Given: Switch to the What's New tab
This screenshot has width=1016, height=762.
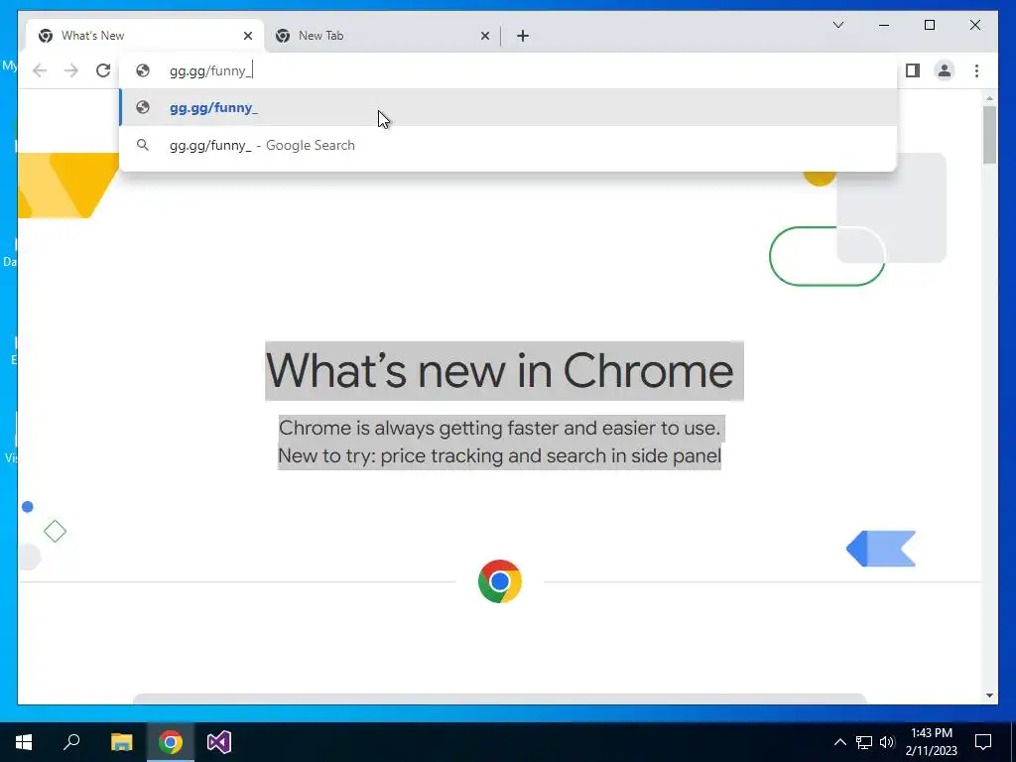Looking at the screenshot, I should [x=145, y=36].
